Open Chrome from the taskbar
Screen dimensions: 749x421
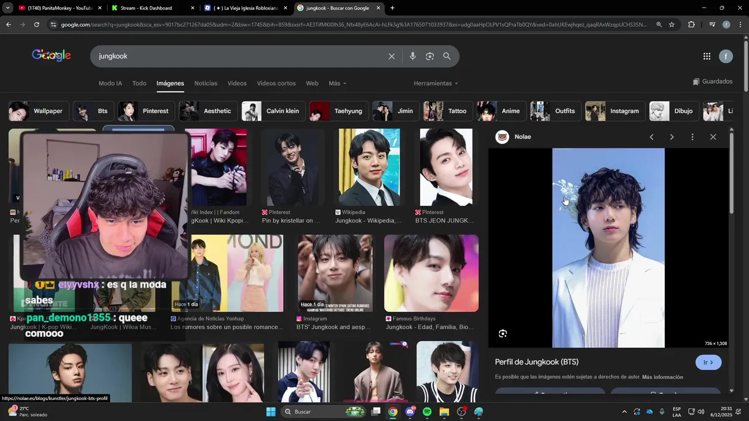[x=393, y=412]
